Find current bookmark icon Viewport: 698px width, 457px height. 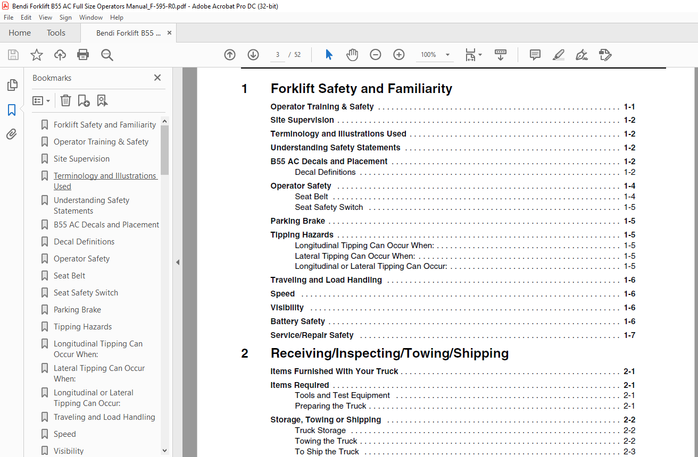(102, 100)
